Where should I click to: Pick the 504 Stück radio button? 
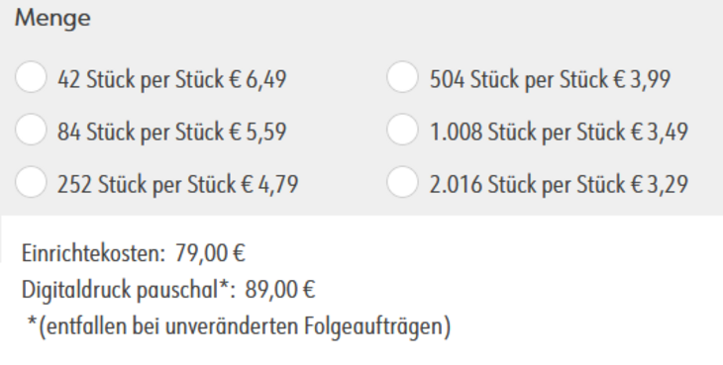click(x=402, y=77)
